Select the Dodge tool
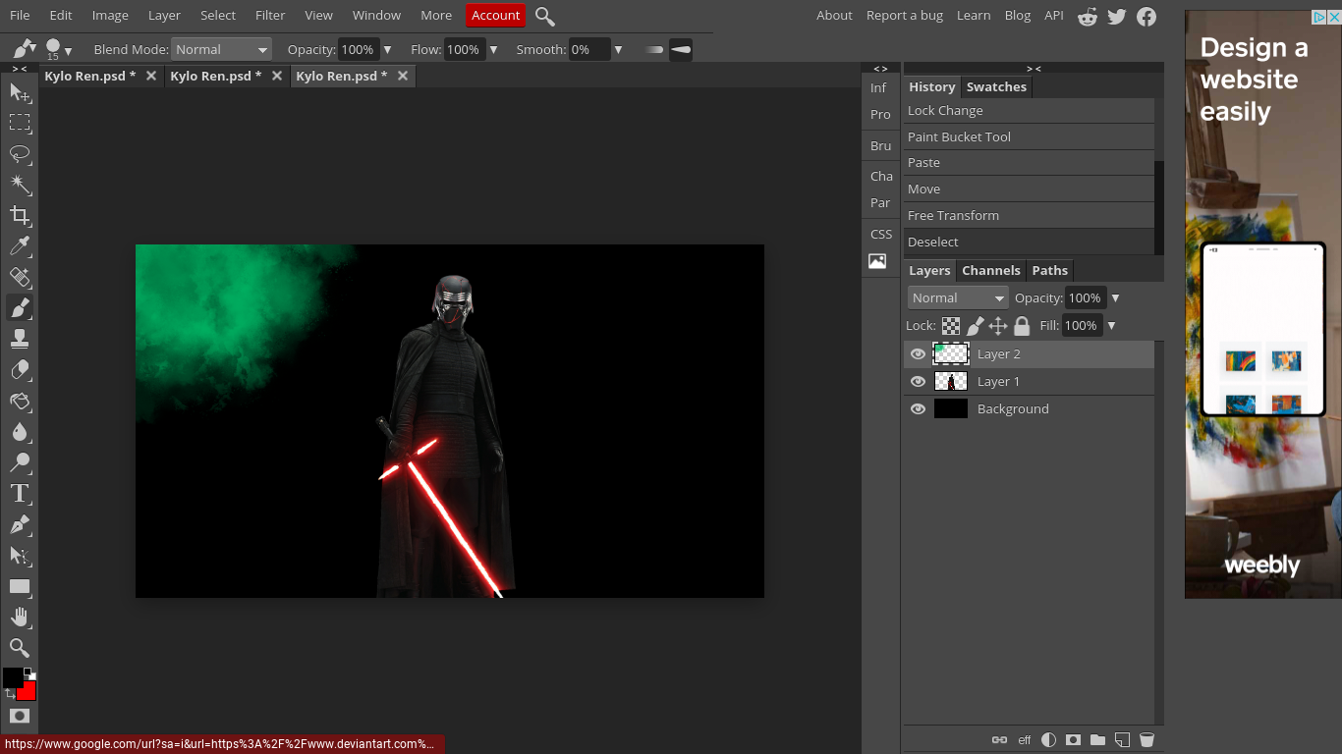This screenshot has width=1342, height=754. (x=20, y=463)
